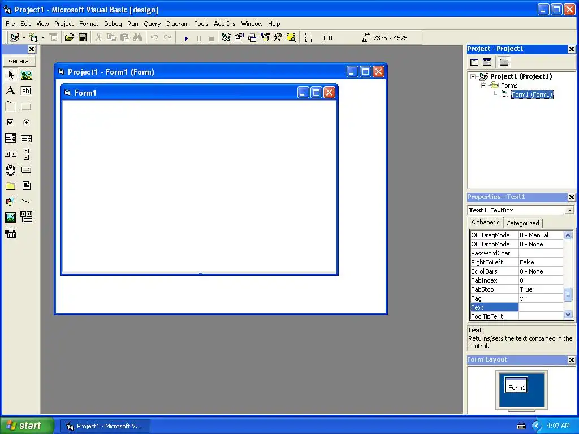Switch to the Alphabetic properties tab
579x434 pixels.
(x=485, y=222)
